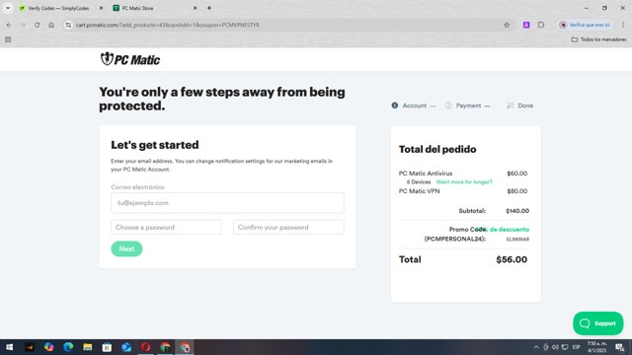The height and width of the screenshot is (355, 632).
Task: Click the PC Matic shield logo
Action: pyautogui.click(x=129, y=59)
